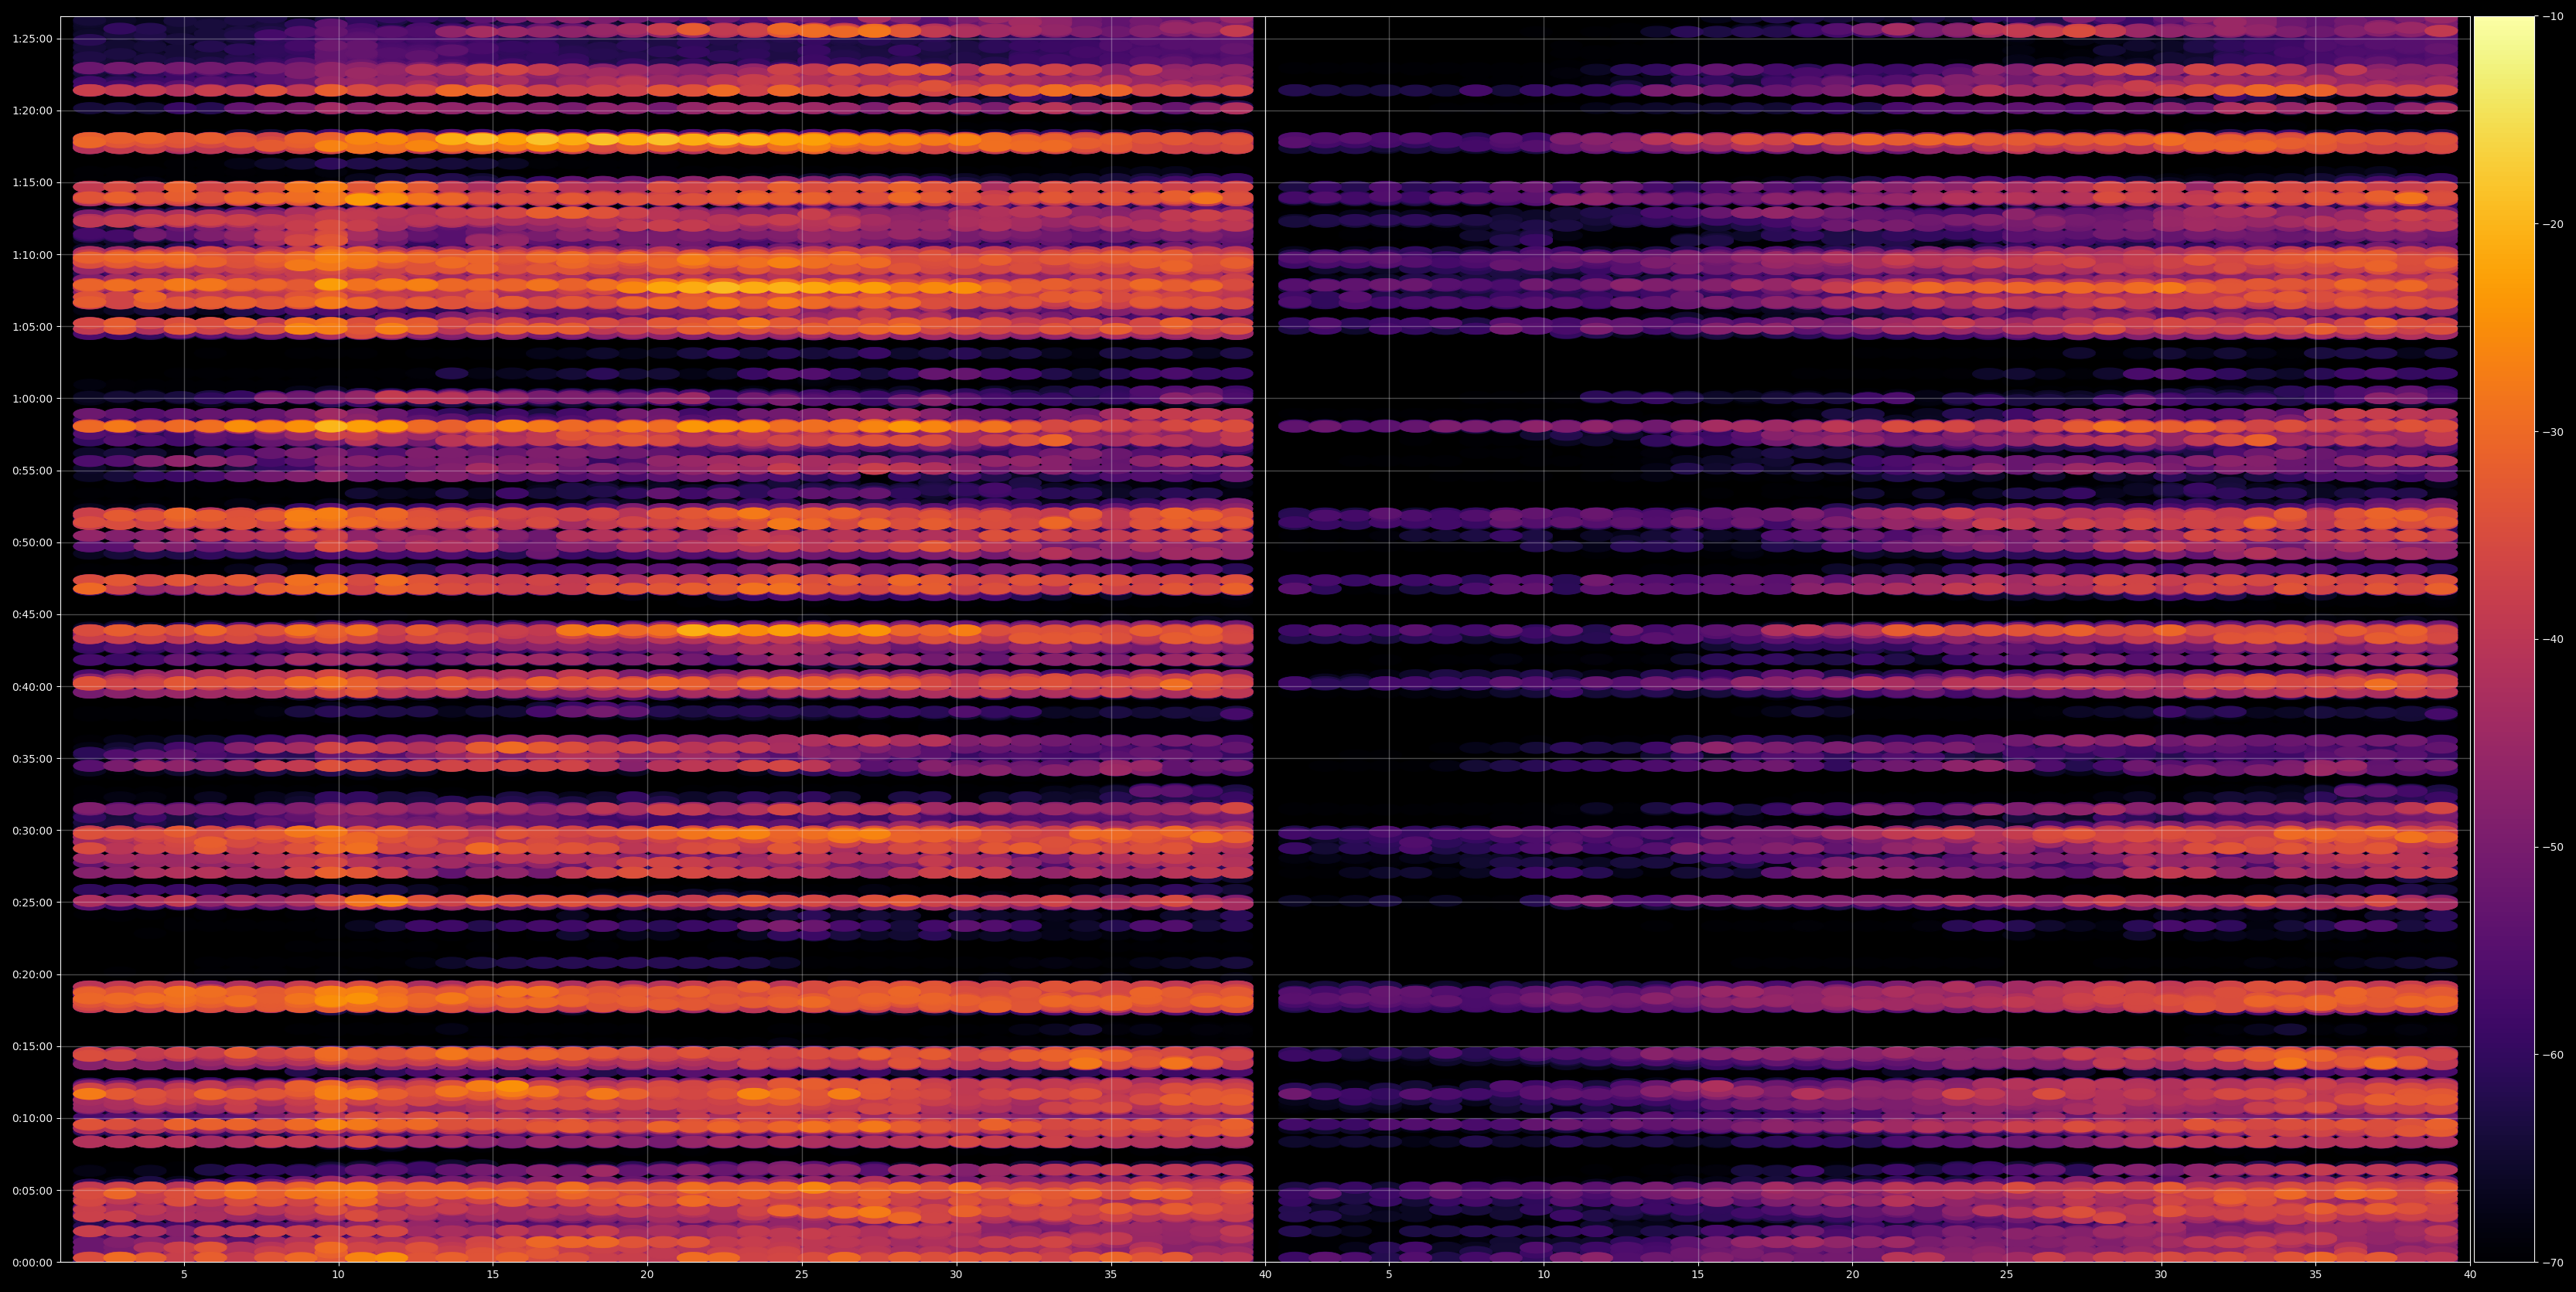
Task: Select the 0:10:00 time label
Action: 32,1118
